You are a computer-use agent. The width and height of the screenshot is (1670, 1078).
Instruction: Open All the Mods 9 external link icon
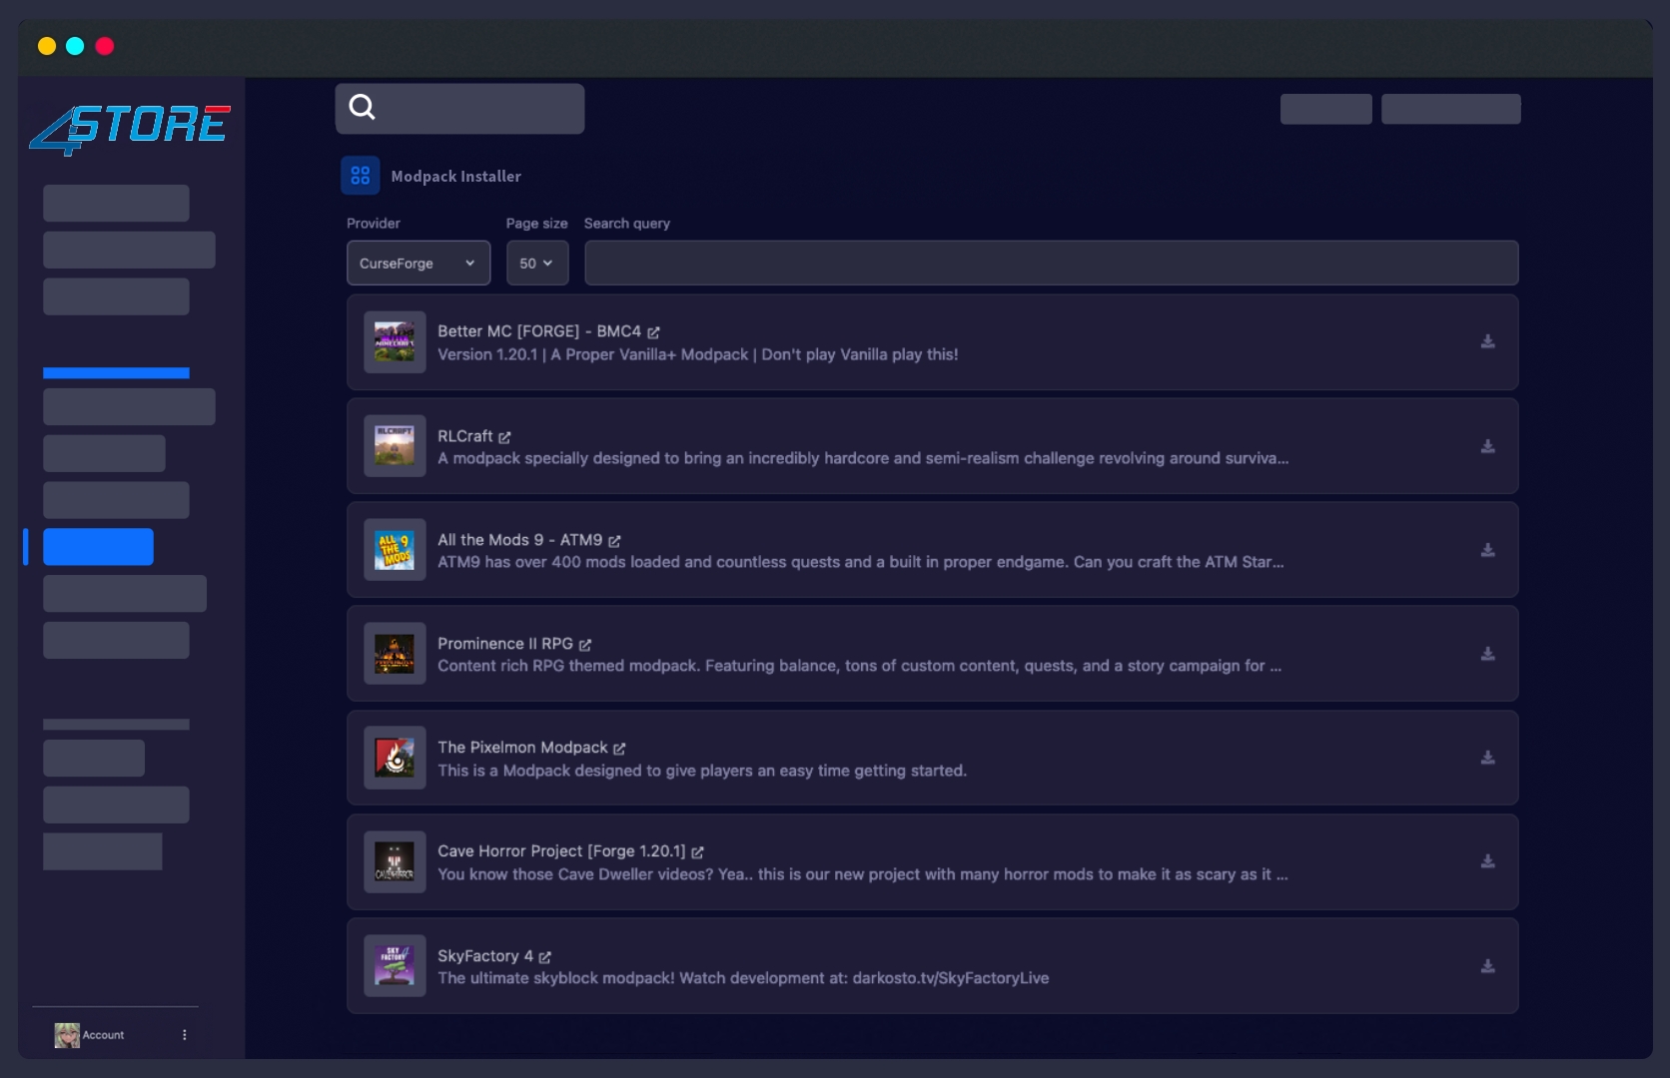pos(614,541)
